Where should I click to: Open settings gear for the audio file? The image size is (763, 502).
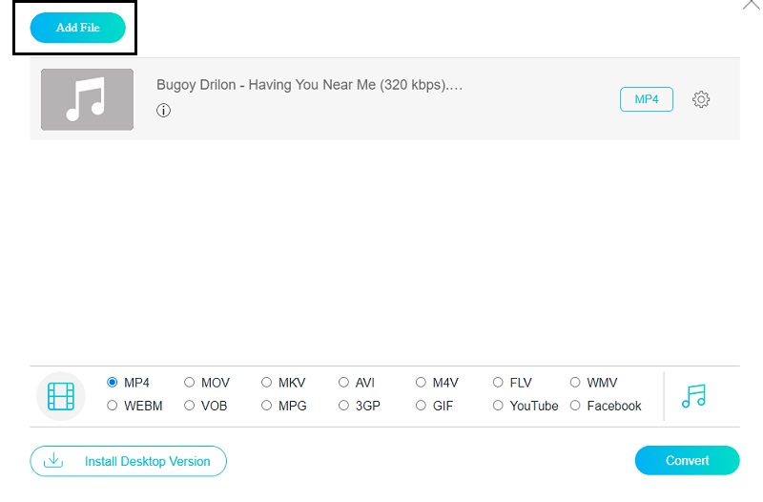[x=701, y=99]
